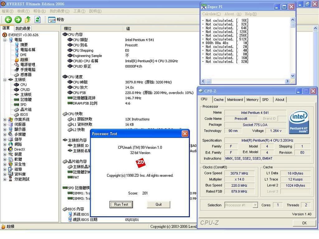Switch to 我的最愛 favorites tab in EVEREST
The height and width of the screenshot is (239, 319).
(23, 28)
